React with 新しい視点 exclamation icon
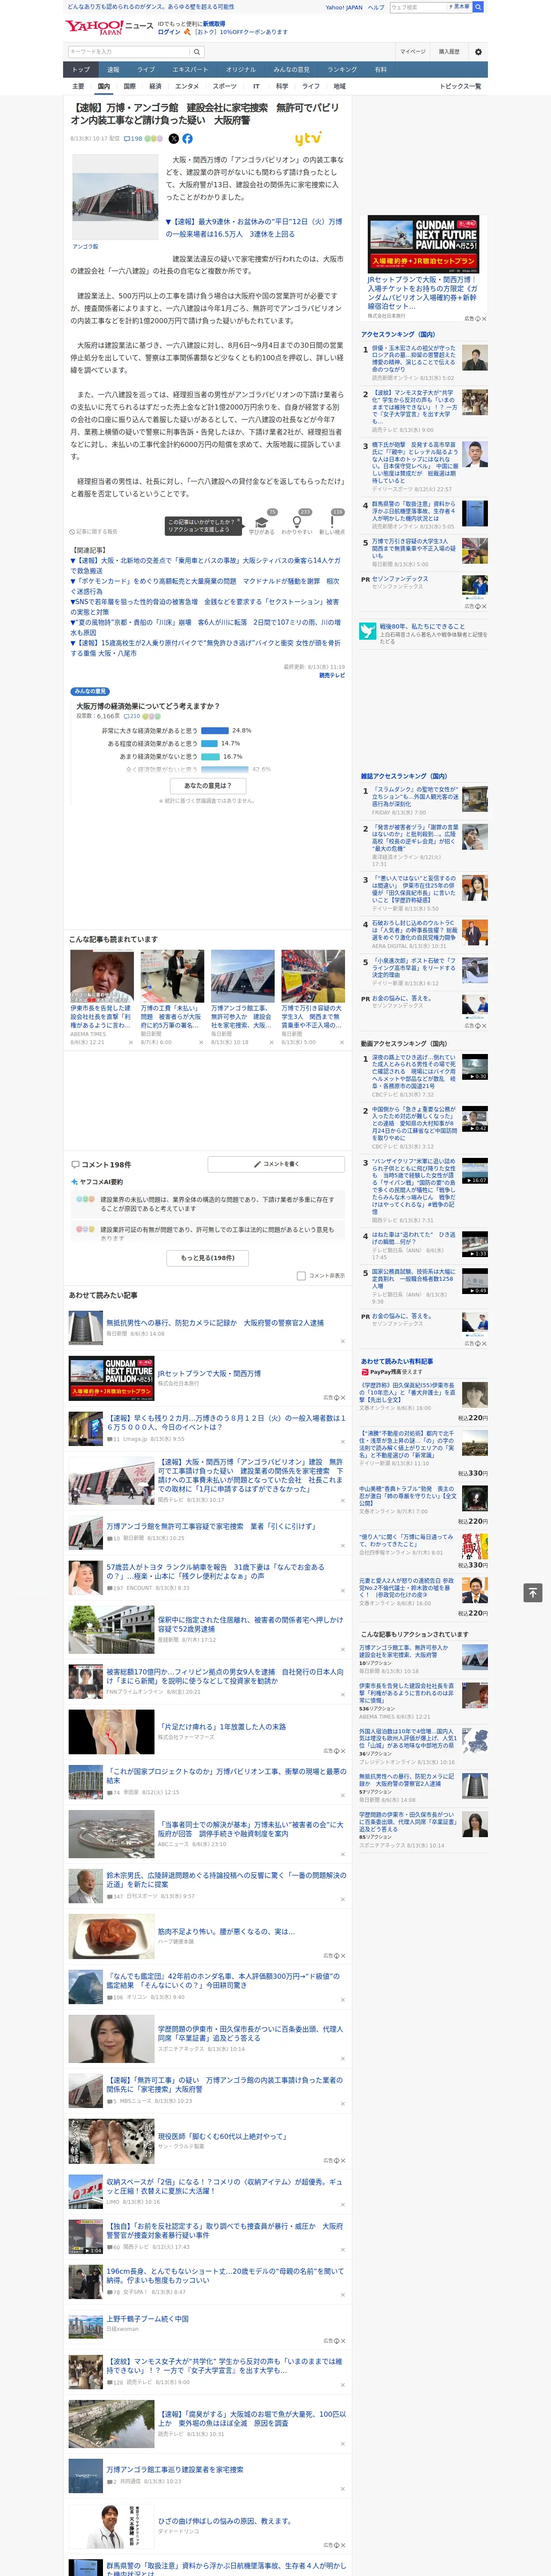The height and width of the screenshot is (2576, 551). click(332, 521)
